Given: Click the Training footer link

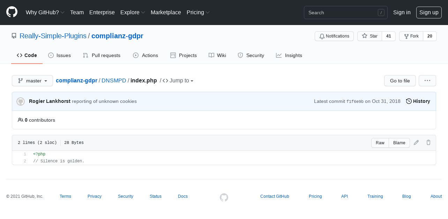Looking at the screenshot, I should pyautogui.click(x=375, y=196).
